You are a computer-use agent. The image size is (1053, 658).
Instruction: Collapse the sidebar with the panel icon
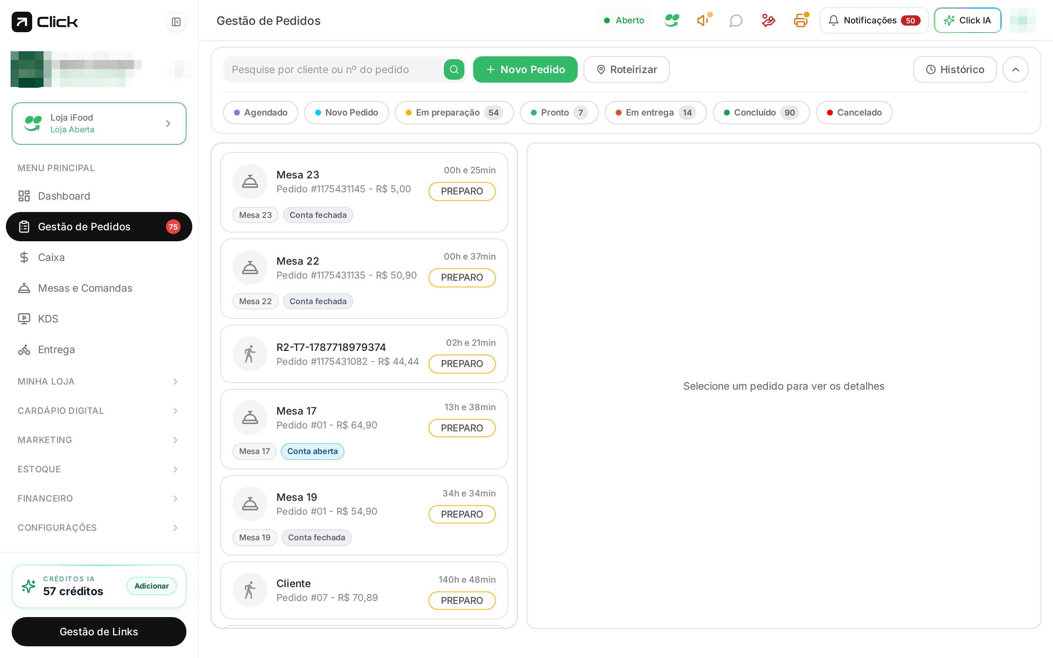pyautogui.click(x=176, y=22)
